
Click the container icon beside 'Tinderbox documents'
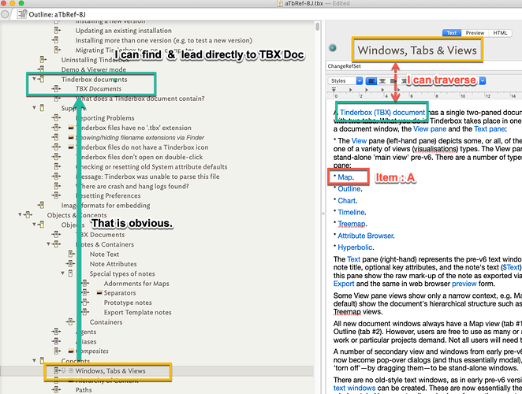tap(41, 80)
